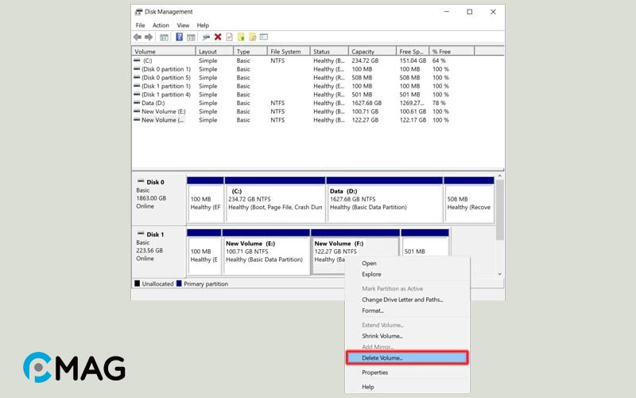Click the red X delete toolbar icon

(x=218, y=37)
